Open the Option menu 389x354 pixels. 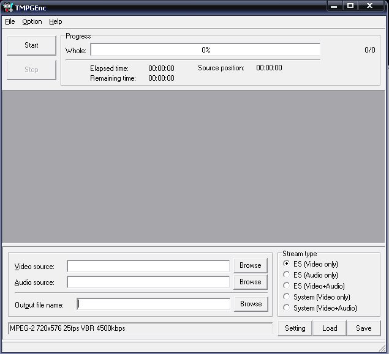click(x=32, y=21)
